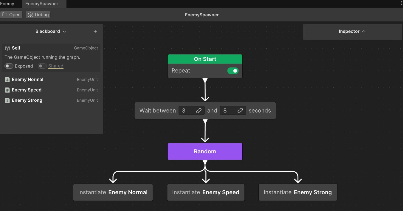Toggle the Repeat switch off
This screenshot has width=403, height=211.
[233, 71]
